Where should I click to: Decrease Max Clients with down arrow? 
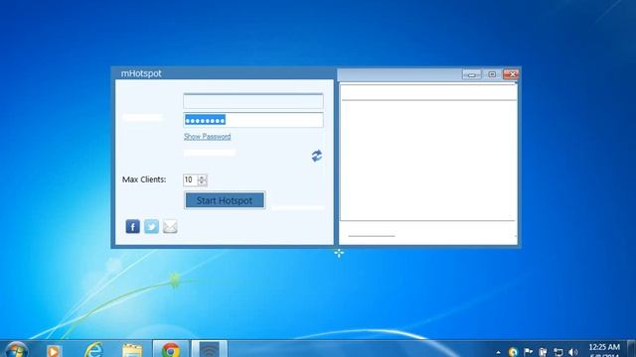202,182
